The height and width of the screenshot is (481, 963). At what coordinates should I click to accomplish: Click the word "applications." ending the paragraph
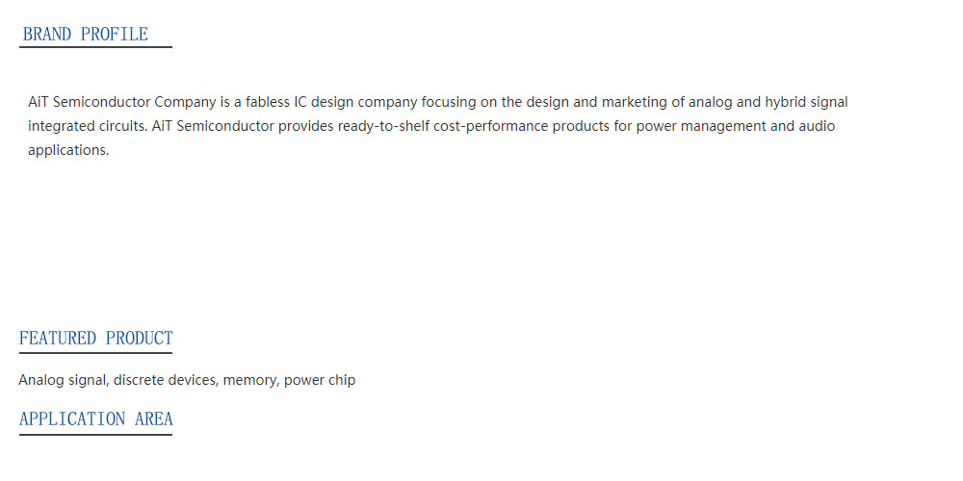tap(68, 151)
